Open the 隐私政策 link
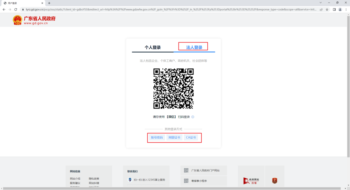This screenshot has width=350, height=190. (x=94, y=178)
